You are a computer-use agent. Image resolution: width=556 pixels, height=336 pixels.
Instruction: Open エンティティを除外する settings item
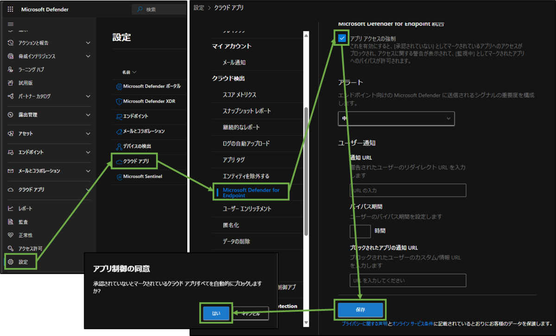click(246, 176)
